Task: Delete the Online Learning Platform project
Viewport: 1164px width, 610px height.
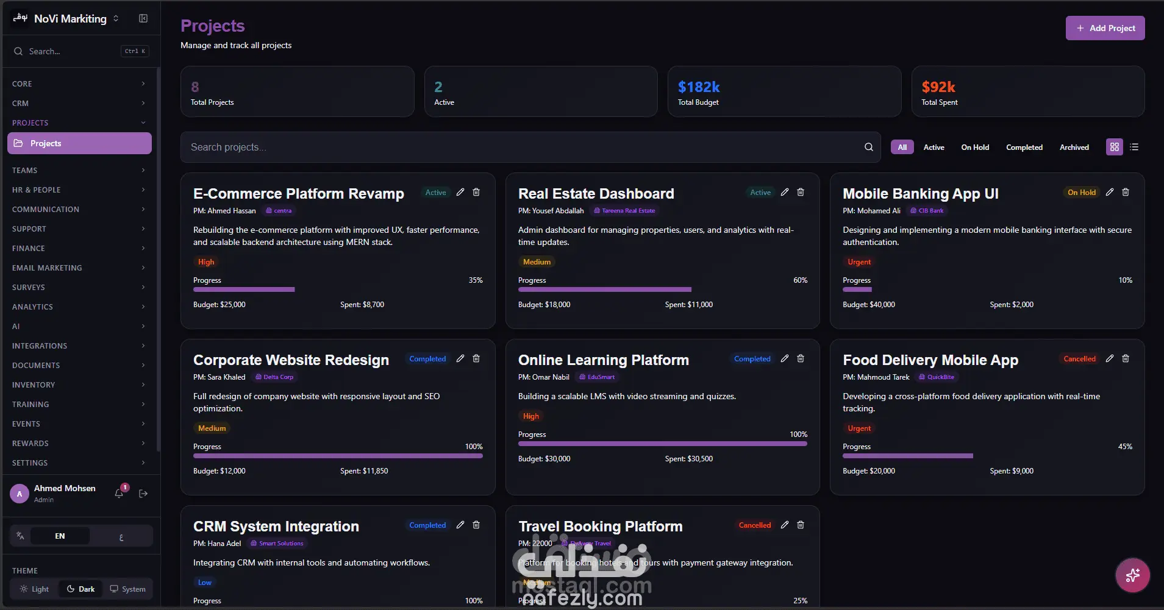Action: click(801, 358)
